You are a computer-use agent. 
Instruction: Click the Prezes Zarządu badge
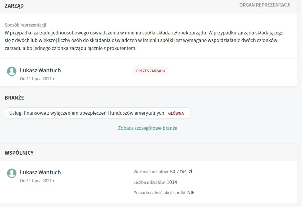coord(150,71)
